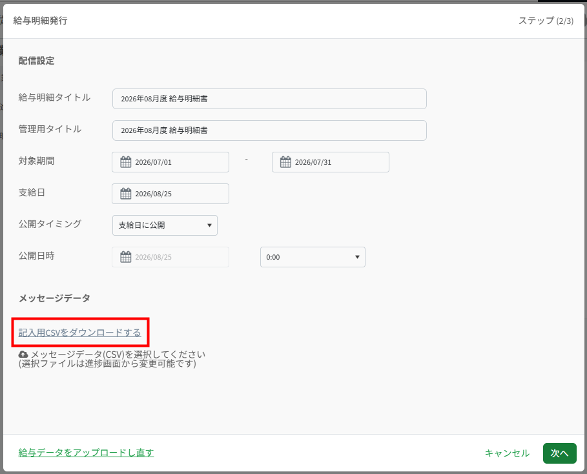Click the 対象期間 label

click(36, 161)
